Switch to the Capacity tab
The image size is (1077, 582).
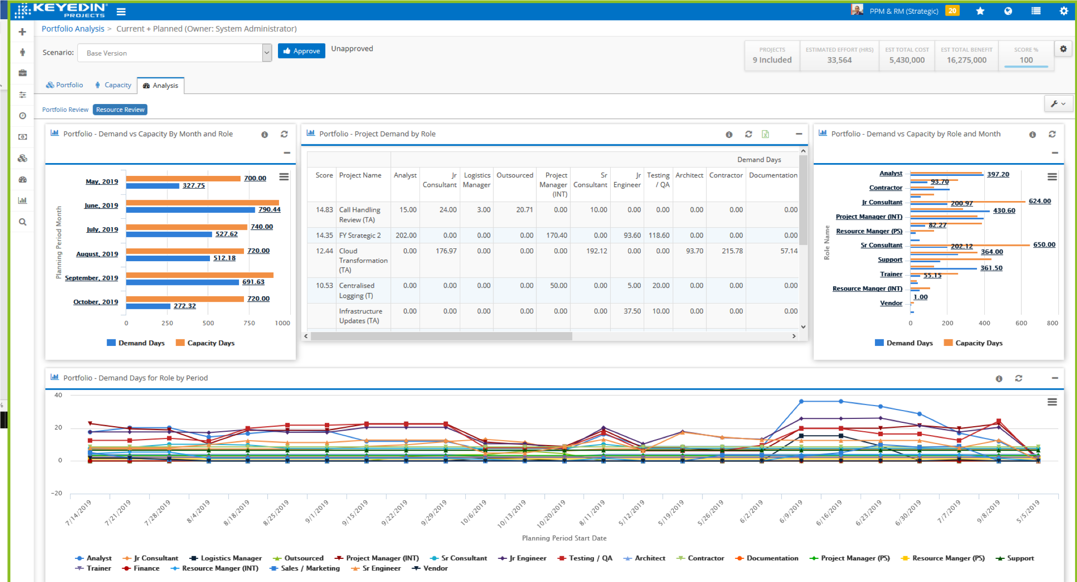coord(113,85)
